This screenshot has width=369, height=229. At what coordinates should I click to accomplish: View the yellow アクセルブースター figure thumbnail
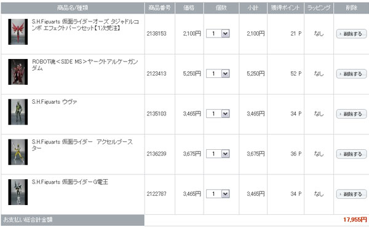click(18, 152)
